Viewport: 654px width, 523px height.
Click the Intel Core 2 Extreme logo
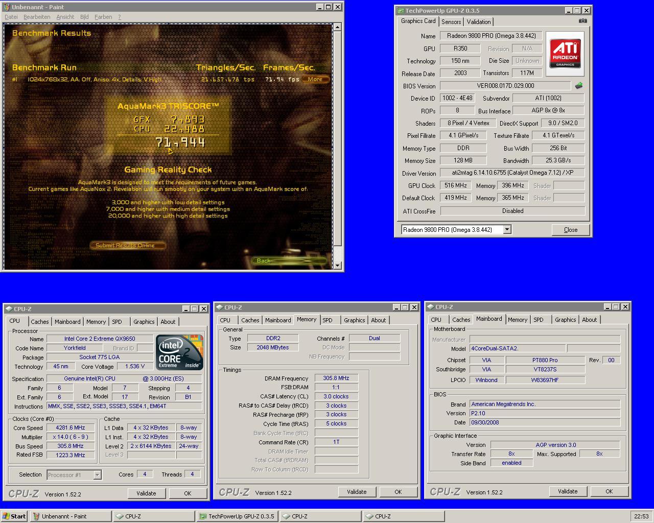179,352
